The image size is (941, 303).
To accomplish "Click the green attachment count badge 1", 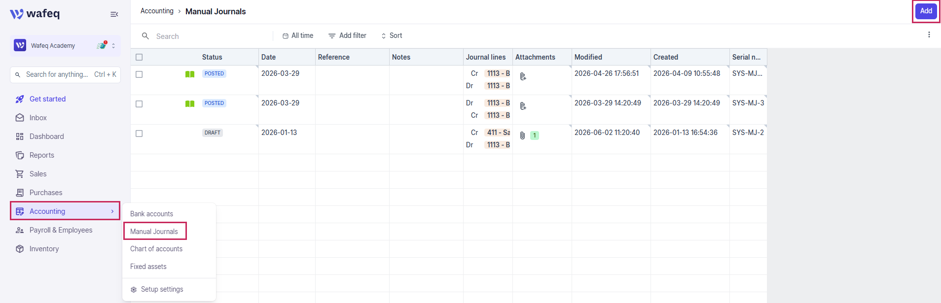I will click(x=535, y=135).
